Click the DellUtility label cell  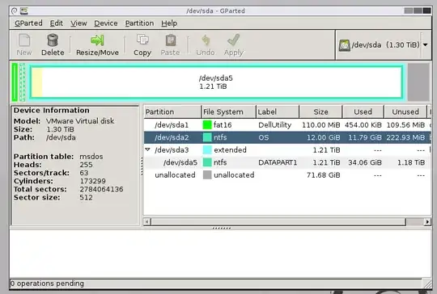point(275,125)
